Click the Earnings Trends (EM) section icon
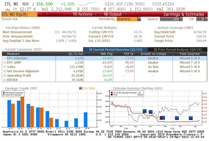The height and width of the screenshot is (141, 209). pos(3,87)
